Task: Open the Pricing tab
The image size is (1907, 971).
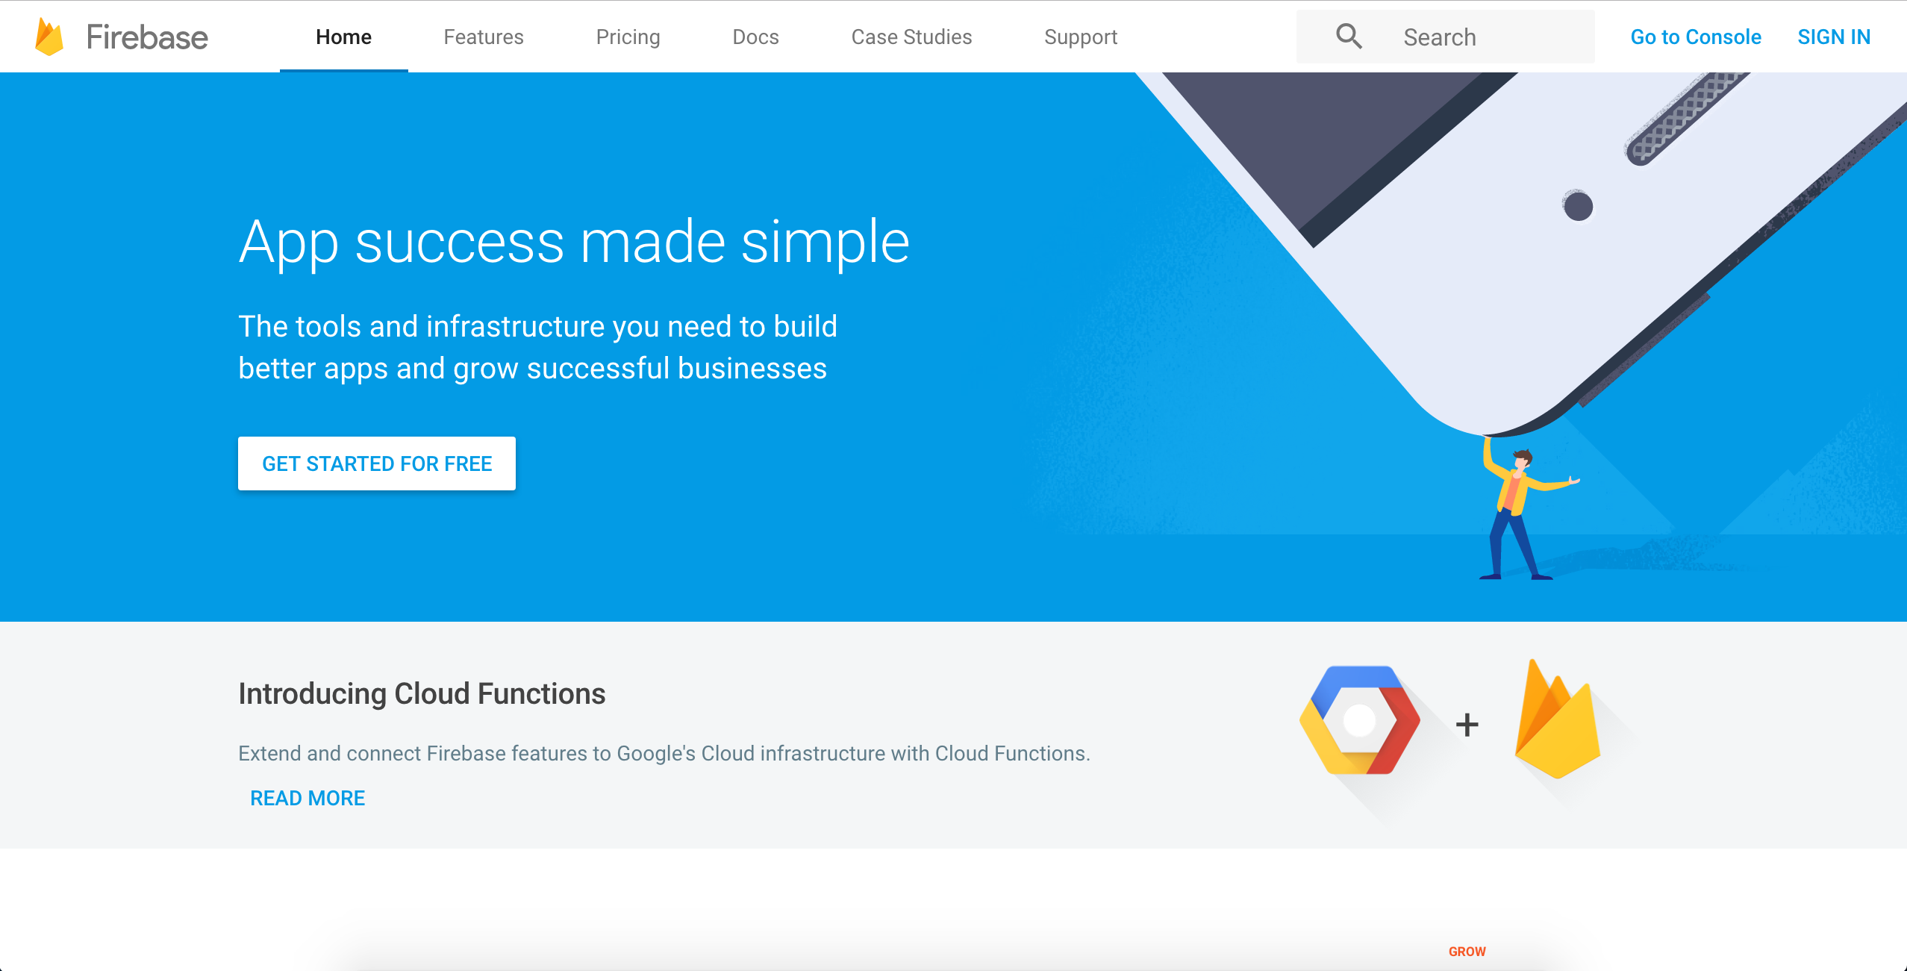Action: point(628,37)
